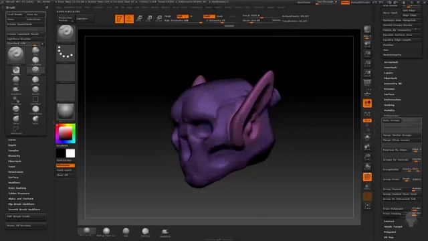Viewport: 428px width, 241px height.
Task: Activate the Transpose brush
Action: point(16,100)
